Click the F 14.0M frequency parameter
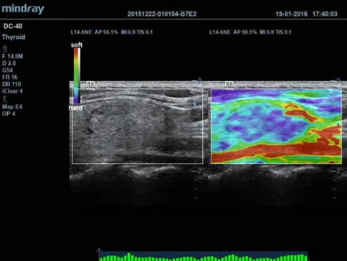The image size is (347, 261). click(12, 57)
